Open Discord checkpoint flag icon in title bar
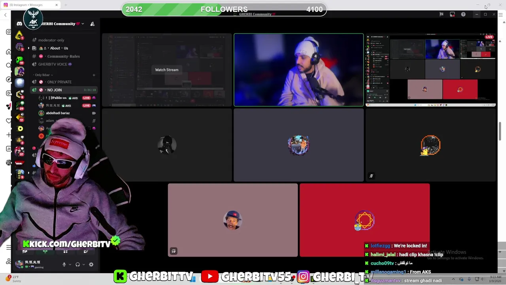The image size is (506, 285). (x=442, y=14)
